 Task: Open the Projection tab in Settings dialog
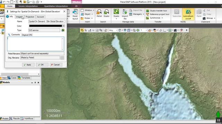coord(30,17)
